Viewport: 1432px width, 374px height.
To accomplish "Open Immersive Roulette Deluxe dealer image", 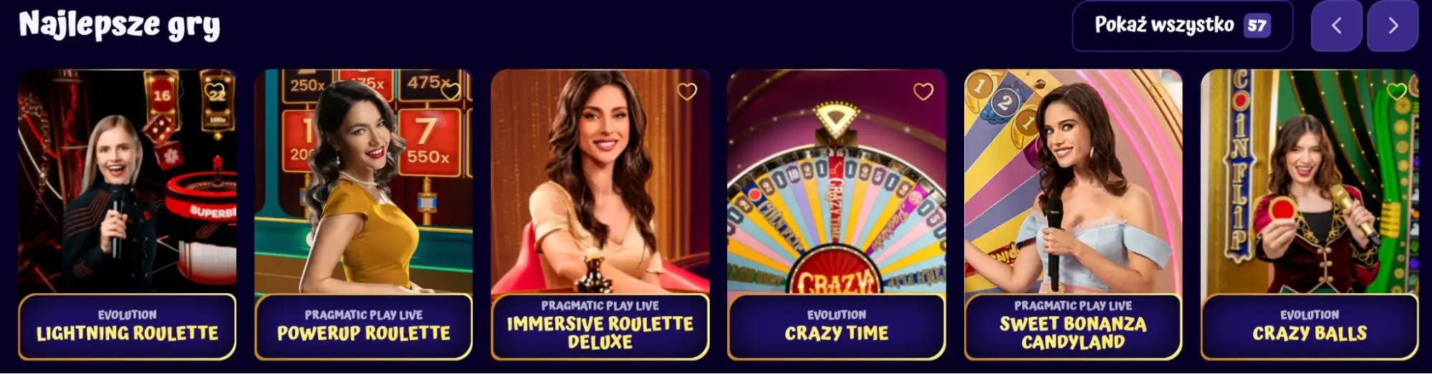I will point(600,182).
